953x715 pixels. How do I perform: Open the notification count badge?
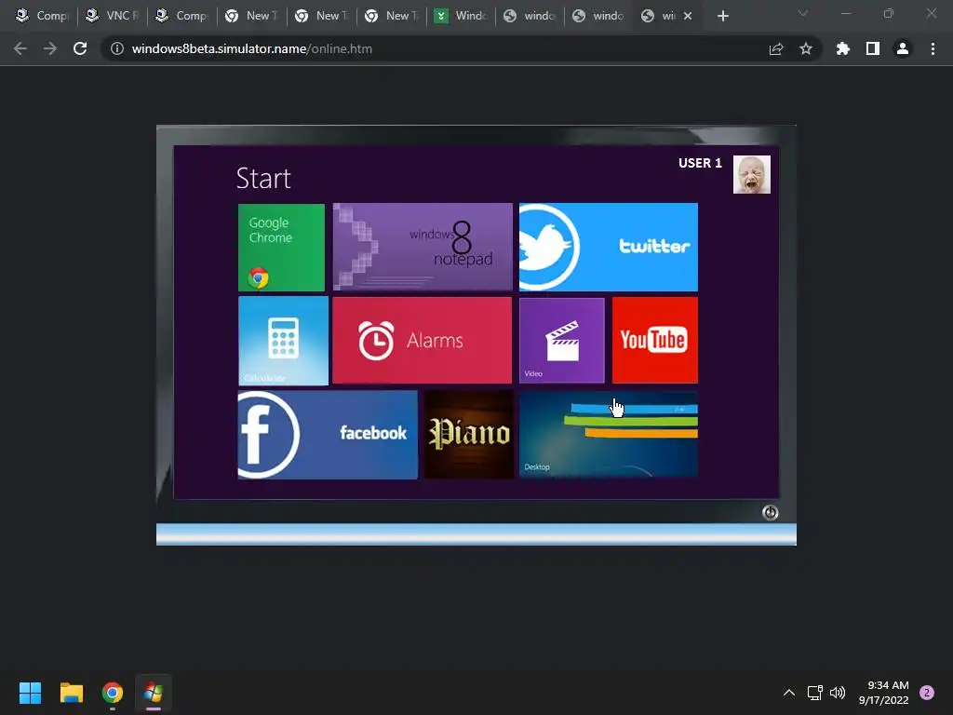point(927,693)
